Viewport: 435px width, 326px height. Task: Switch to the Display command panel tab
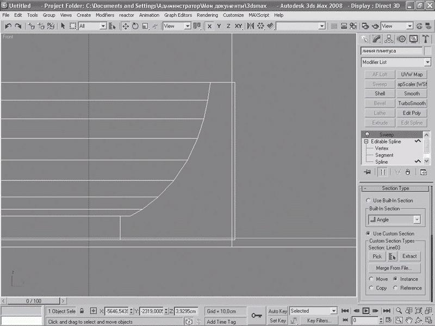[414, 39]
